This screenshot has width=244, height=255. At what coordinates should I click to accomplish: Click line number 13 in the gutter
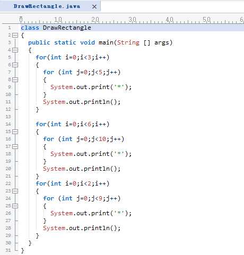coord(8,117)
